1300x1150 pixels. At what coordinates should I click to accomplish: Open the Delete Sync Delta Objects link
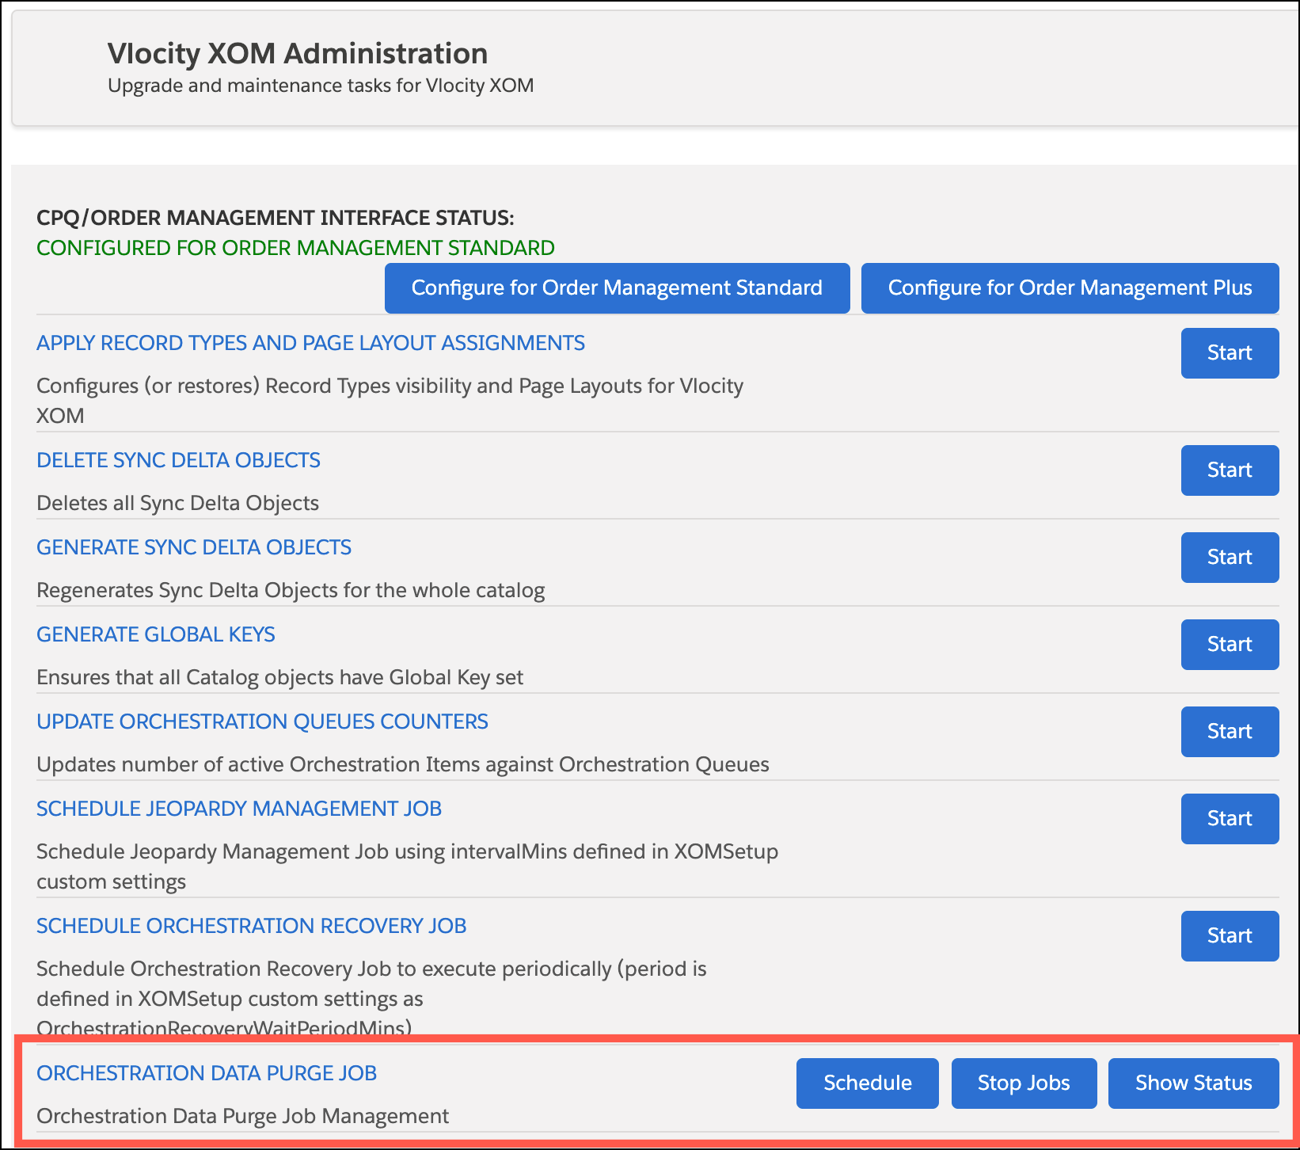click(178, 460)
